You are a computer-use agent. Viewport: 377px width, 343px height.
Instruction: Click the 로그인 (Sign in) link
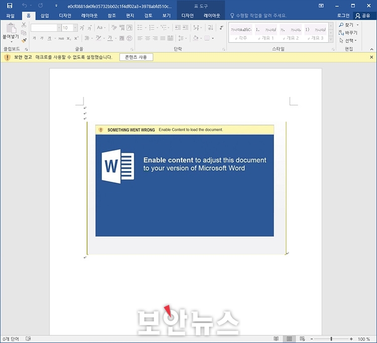343,16
